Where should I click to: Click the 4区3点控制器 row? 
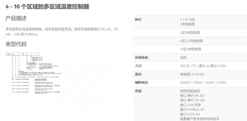pos(190,33)
